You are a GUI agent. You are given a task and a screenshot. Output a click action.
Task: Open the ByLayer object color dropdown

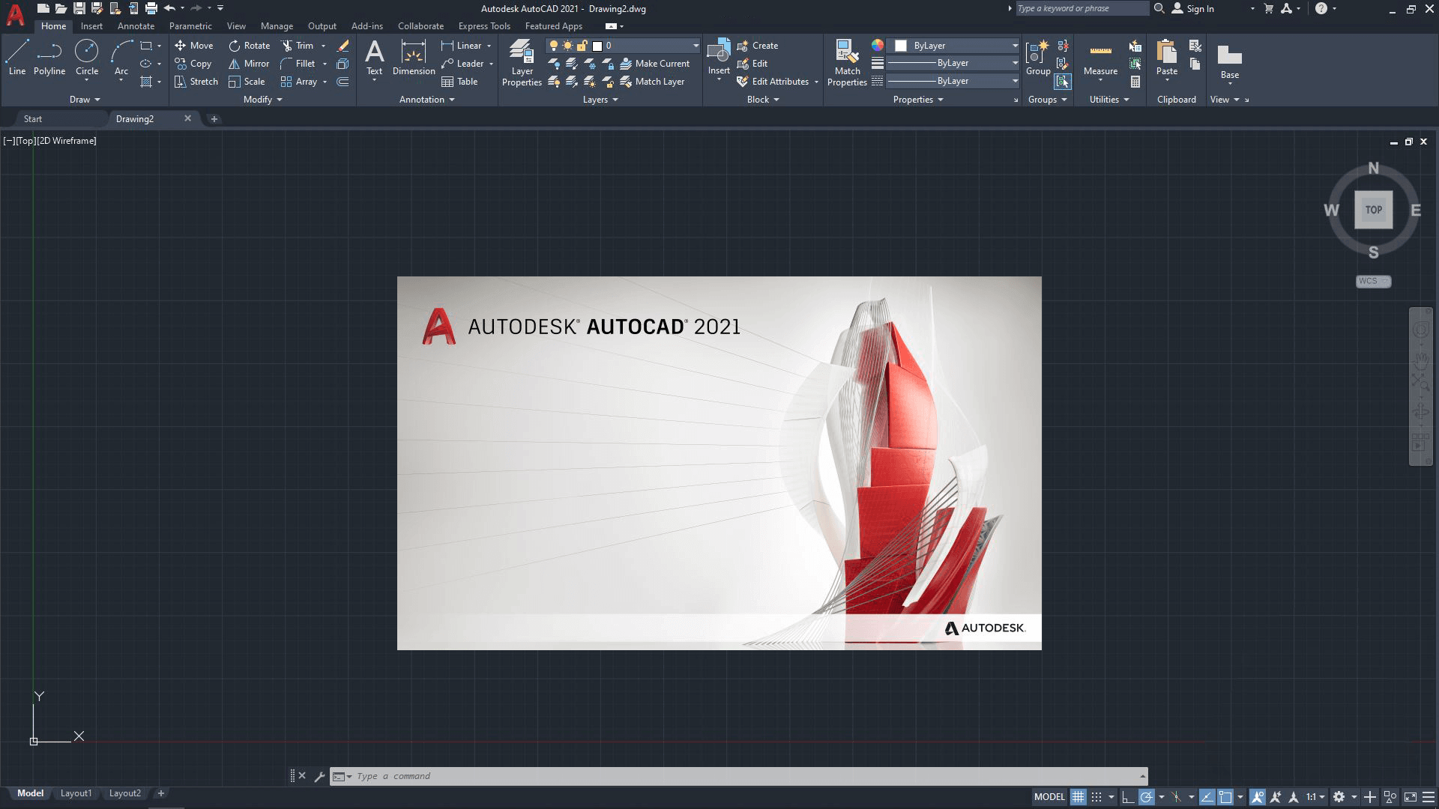(x=955, y=46)
